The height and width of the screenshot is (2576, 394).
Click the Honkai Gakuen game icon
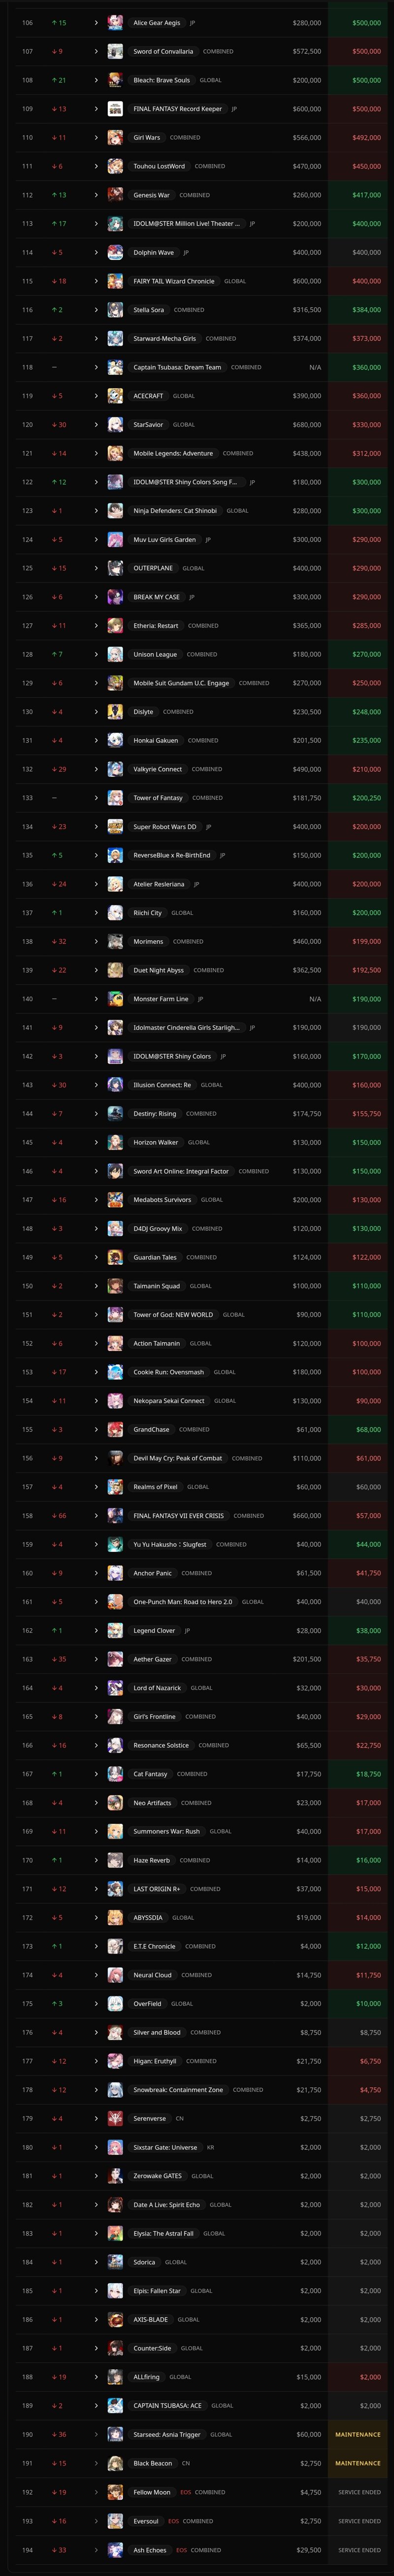pyautogui.click(x=115, y=740)
